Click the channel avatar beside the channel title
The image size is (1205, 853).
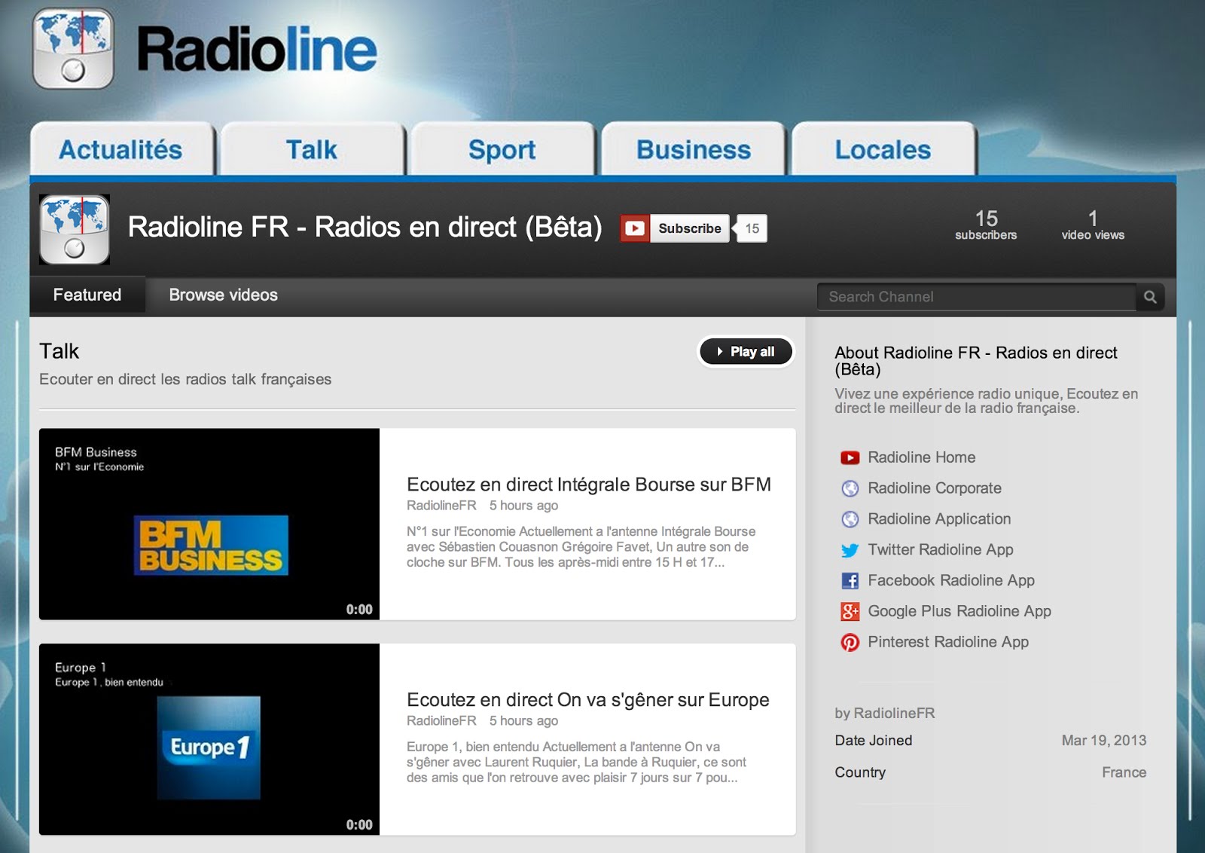tap(75, 229)
